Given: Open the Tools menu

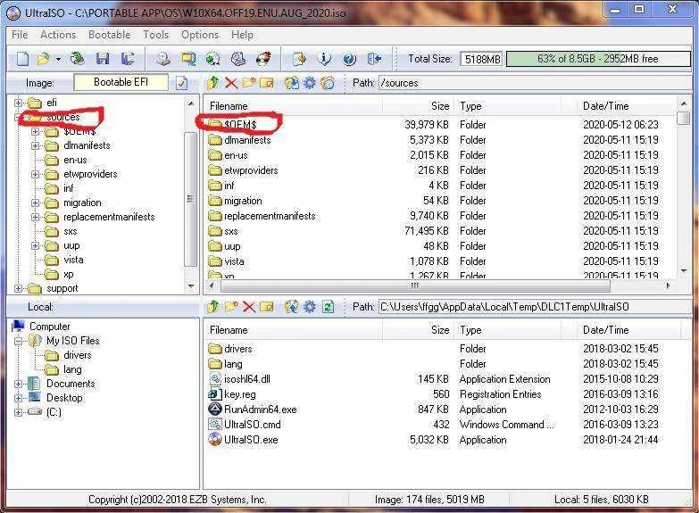Looking at the screenshot, I should coord(155,35).
